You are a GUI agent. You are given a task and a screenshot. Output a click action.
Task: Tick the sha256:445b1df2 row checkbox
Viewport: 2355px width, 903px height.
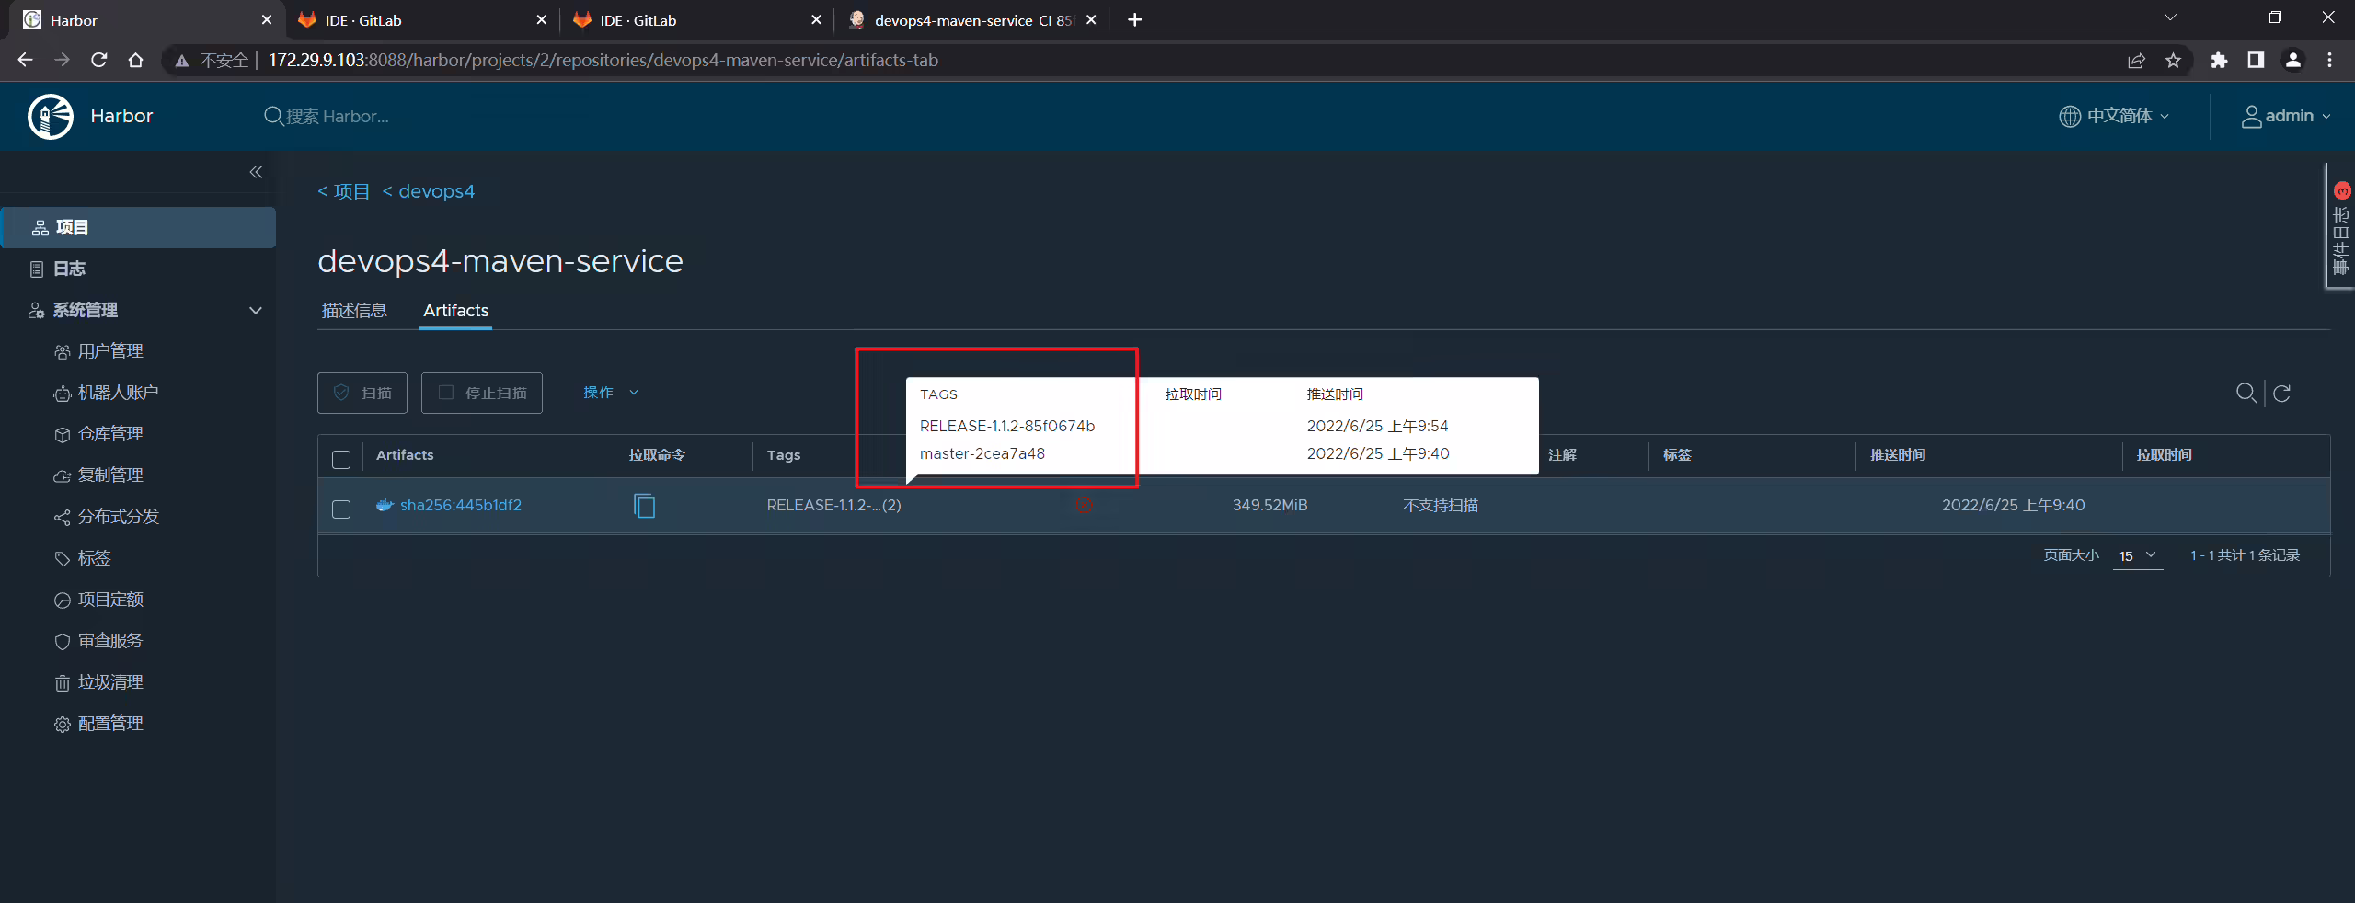341,509
